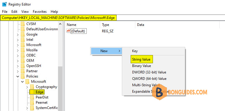
Task: Click the Name column header
Action: (83, 25)
